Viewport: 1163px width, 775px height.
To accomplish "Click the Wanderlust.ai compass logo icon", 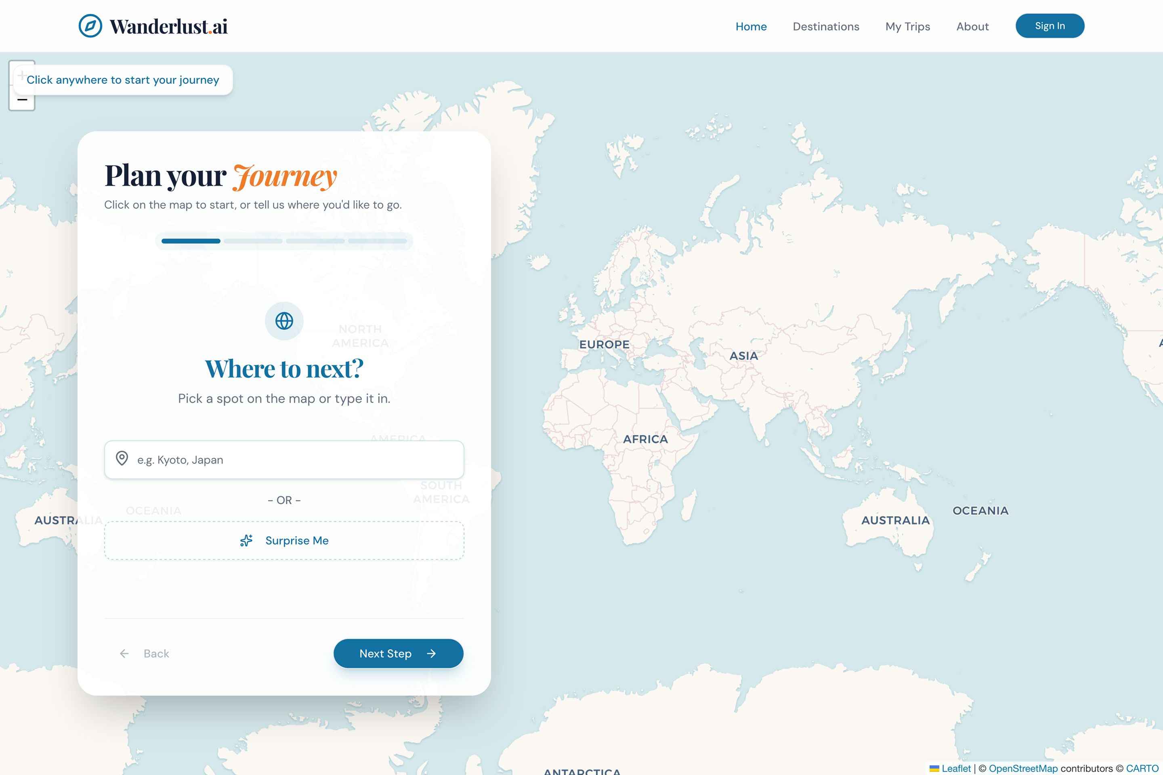I will (90, 26).
